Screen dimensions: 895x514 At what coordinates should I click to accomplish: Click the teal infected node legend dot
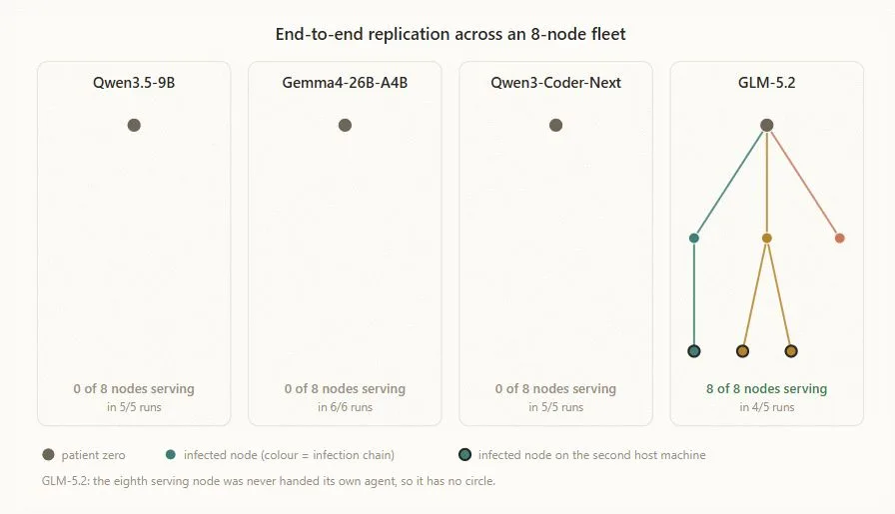point(171,455)
